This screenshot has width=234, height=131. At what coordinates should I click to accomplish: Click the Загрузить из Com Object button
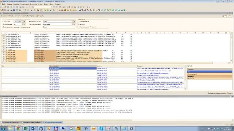coord(25,16)
